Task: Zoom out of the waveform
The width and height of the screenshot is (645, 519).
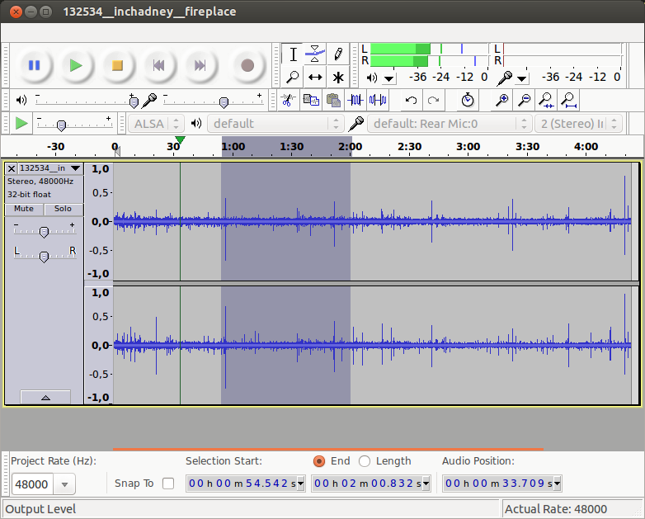Action: coord(524,100)
